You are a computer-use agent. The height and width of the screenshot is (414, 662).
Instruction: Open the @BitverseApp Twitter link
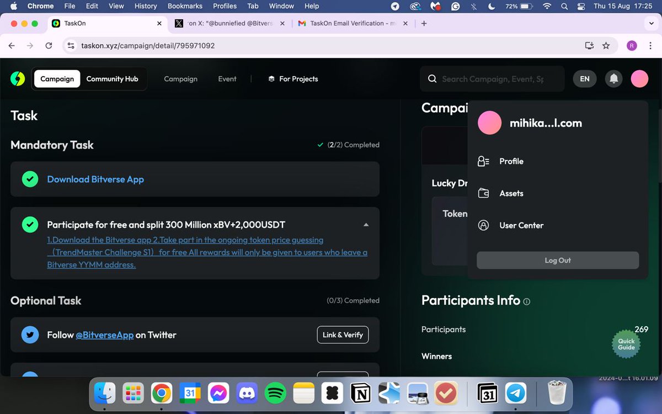click(105, 335)
